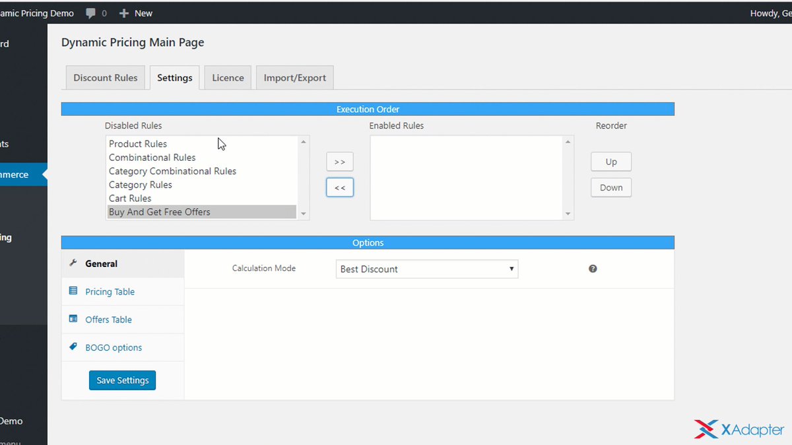Click the wrench icon next to General
Screen dimensions: 792x445
(73, 263)
